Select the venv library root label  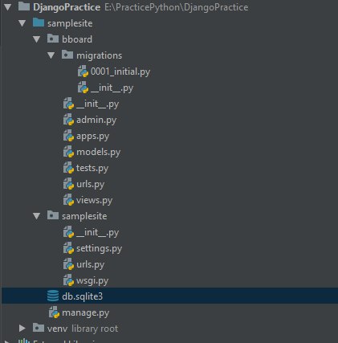click(83, 329)
